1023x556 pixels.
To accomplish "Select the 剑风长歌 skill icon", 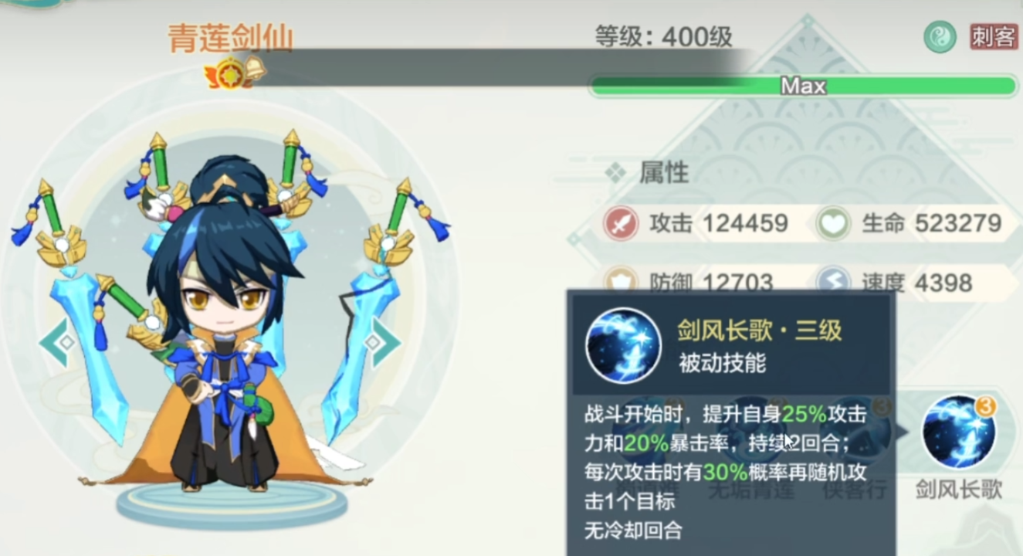I will point(959,432).
